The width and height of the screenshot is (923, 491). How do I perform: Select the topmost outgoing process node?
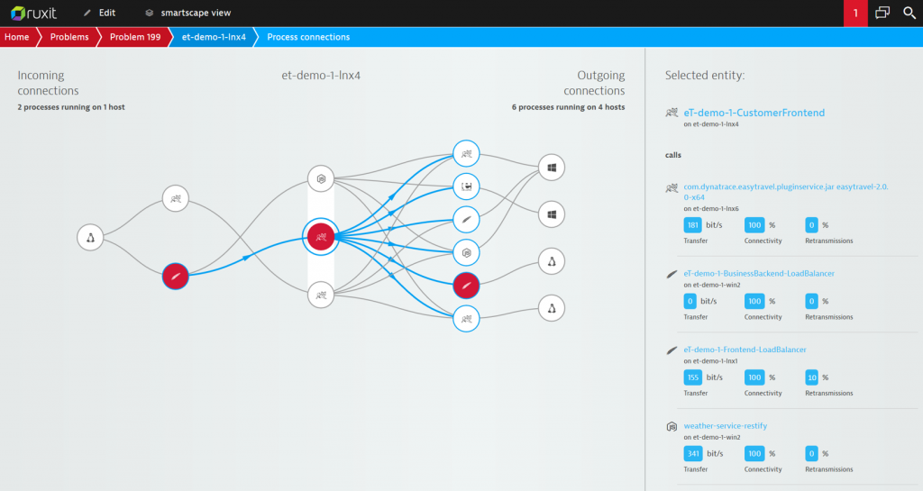pos(466,154)
